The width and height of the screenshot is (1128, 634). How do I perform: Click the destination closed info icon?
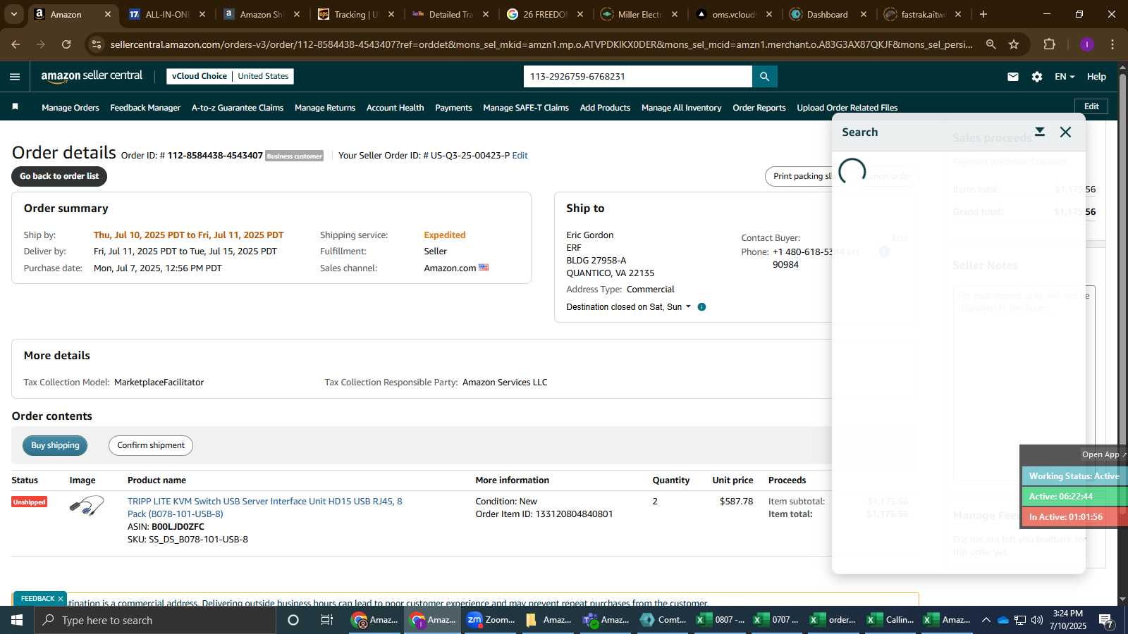[x=701, y=307]
